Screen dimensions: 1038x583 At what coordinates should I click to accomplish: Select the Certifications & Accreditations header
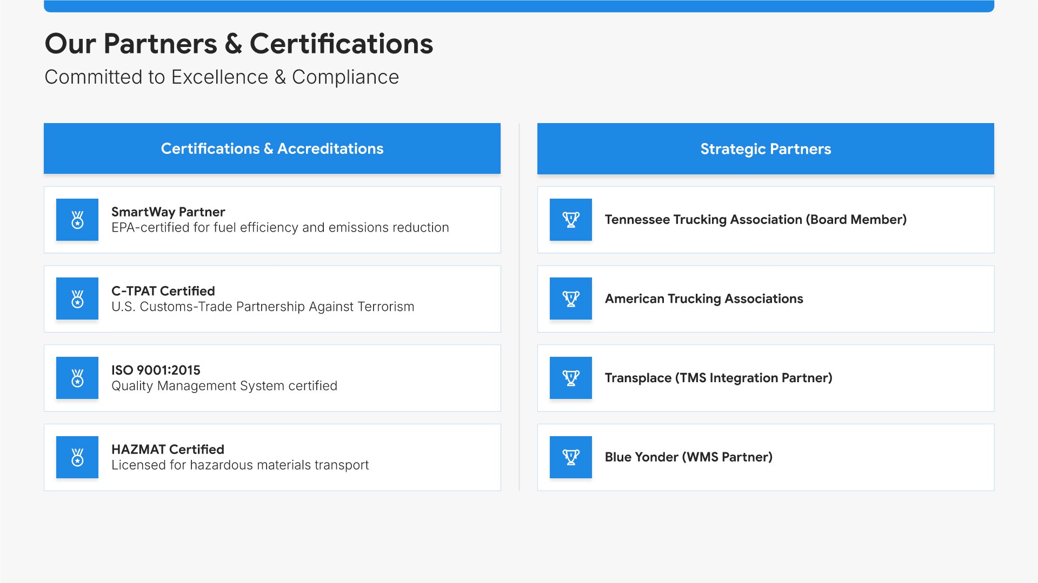pos(272,148)
